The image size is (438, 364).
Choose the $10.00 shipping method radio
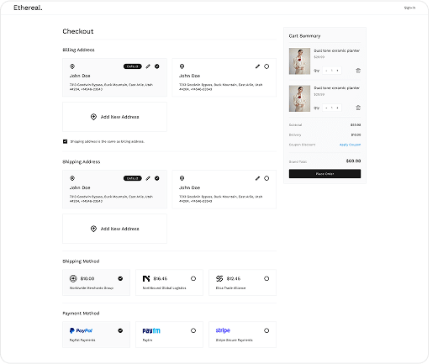(x=120, y=278)
